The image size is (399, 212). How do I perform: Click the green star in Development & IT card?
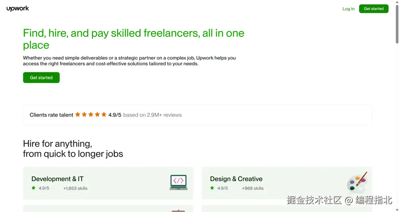click(34, 188)
